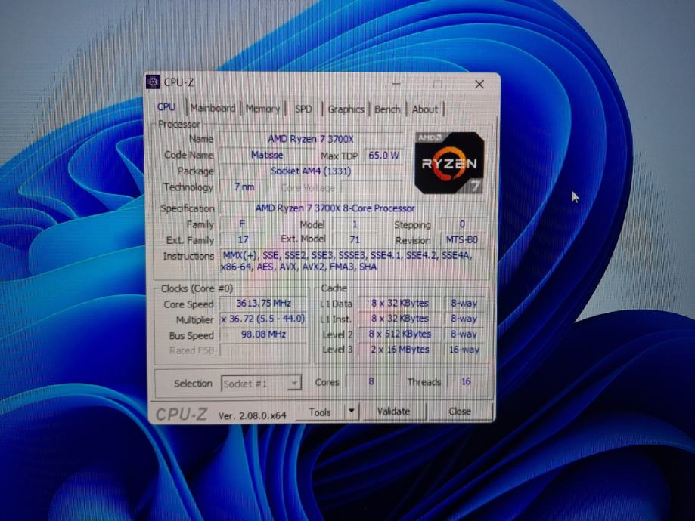Click the Stepping value 0
Image resolution: width=695 pixels, height=521 pixels.
[462, 224]
